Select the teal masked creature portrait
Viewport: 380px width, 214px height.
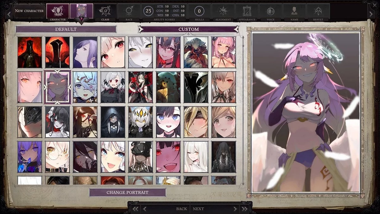tap(168, 87)
